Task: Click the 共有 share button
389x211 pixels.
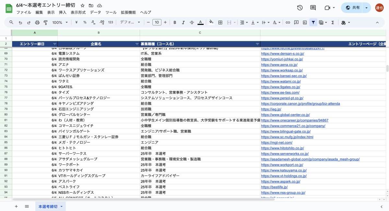Action: coord(355,7)
